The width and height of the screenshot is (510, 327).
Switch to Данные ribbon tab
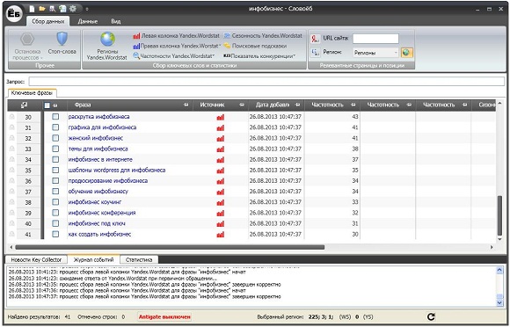pyautogui.click(x=88, y=21)
